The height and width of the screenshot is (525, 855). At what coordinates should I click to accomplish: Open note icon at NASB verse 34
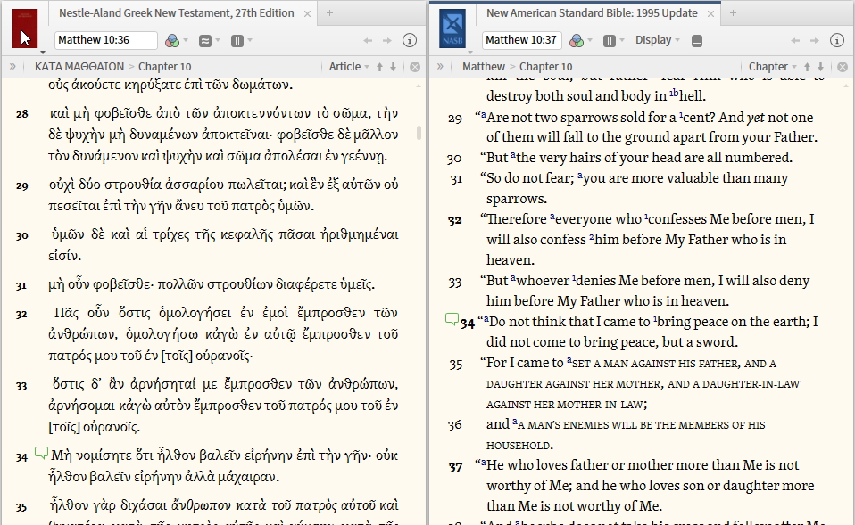pos(452,319)
